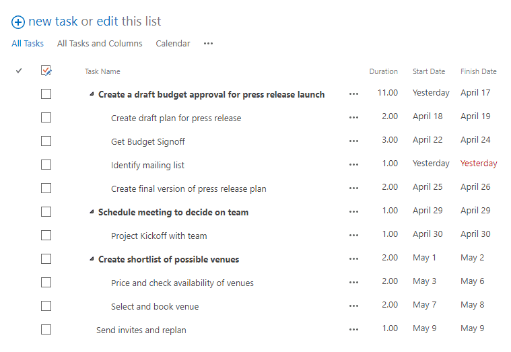Image resolution: width=511 pixels, height=352 pixels.
Task: Tick checkbox for Price and check availability of venues
Action: click(x=46, y=282)
